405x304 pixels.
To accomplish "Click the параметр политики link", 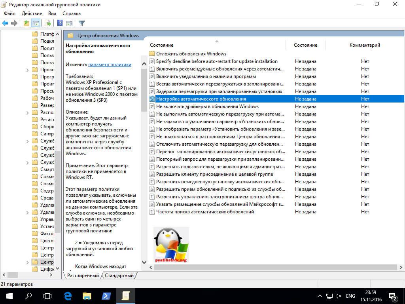I will coord(110,65).
